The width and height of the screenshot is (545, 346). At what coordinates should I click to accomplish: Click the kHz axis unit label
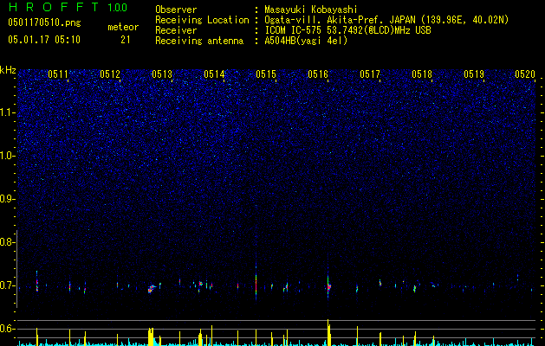tap(8, 70)
